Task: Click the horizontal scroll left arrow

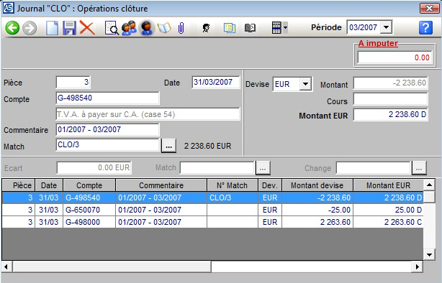Action: click(x=6, y=266)
